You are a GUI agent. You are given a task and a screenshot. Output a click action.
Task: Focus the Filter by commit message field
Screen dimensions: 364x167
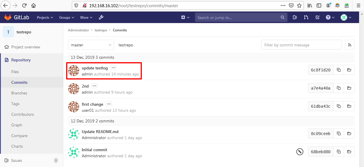pyautogui.click(x=302, y=45)
